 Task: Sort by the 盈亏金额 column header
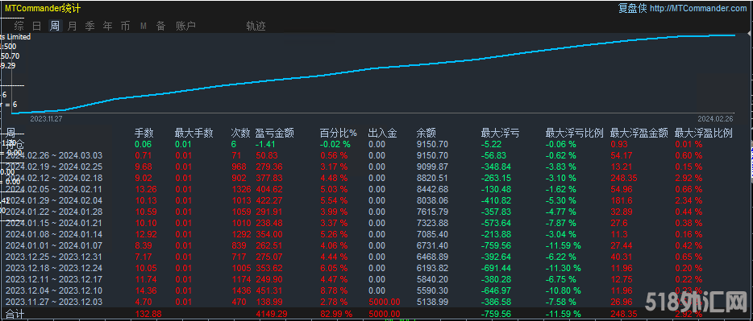[x=275, y=133]
